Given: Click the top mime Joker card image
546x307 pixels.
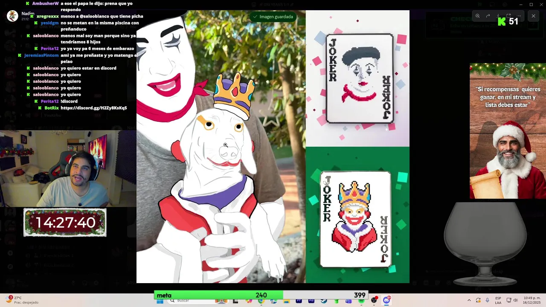Looking at the screenshot, I should click(360, 78).
